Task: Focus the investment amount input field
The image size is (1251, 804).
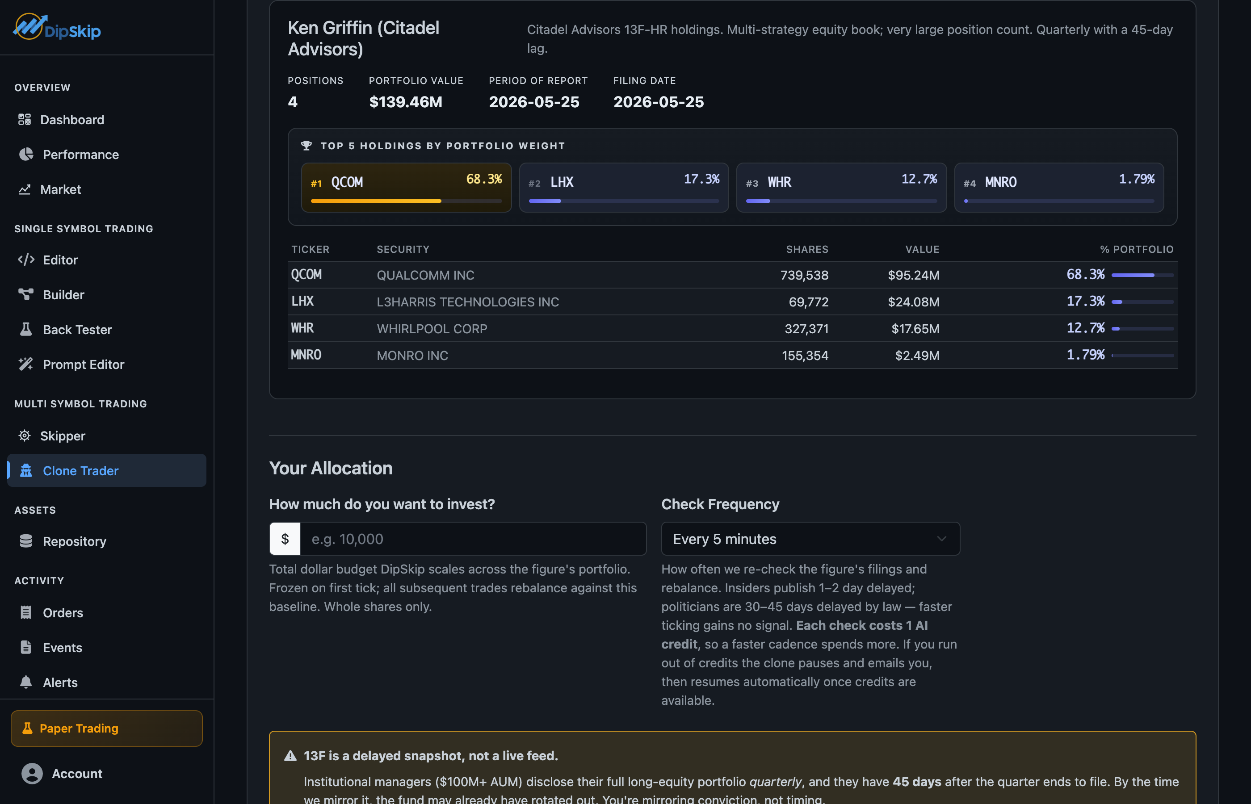Action: [473, 539]
